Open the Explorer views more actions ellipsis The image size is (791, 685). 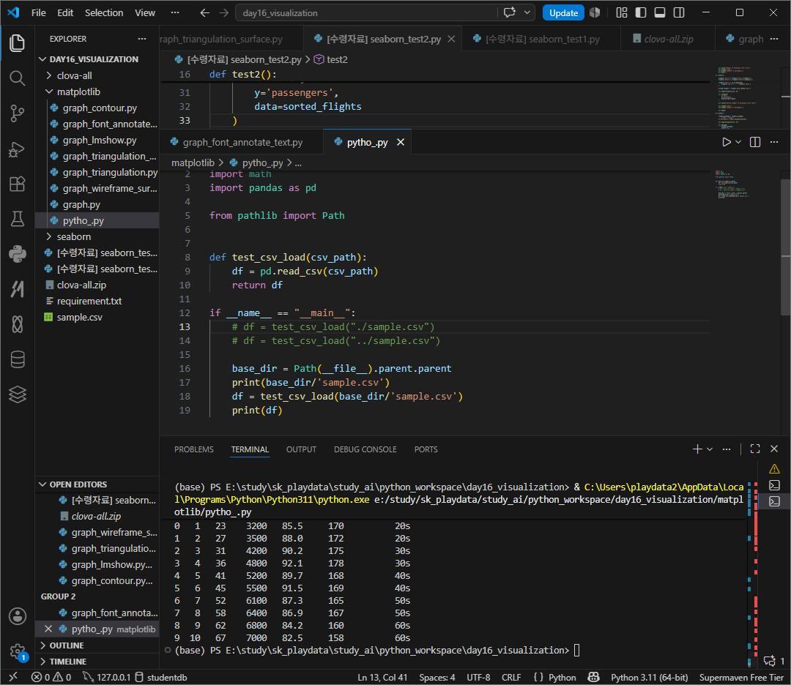(142, 39)
